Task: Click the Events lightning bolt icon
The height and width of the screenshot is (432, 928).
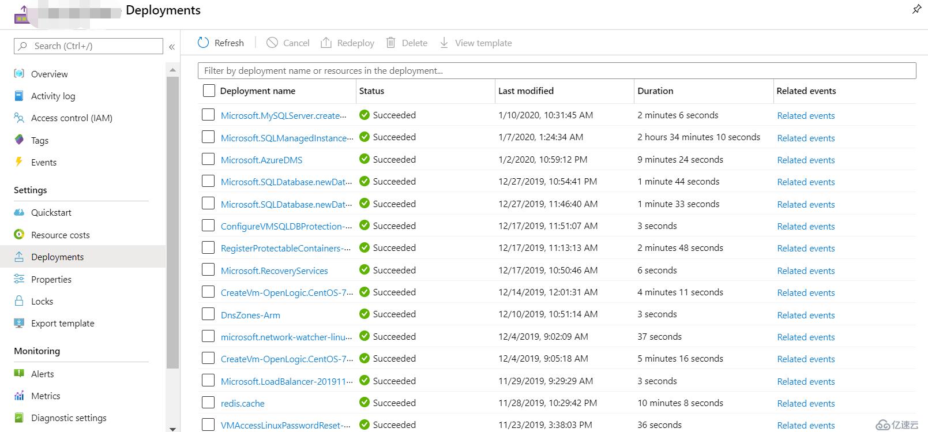Action: pos(19,162)
